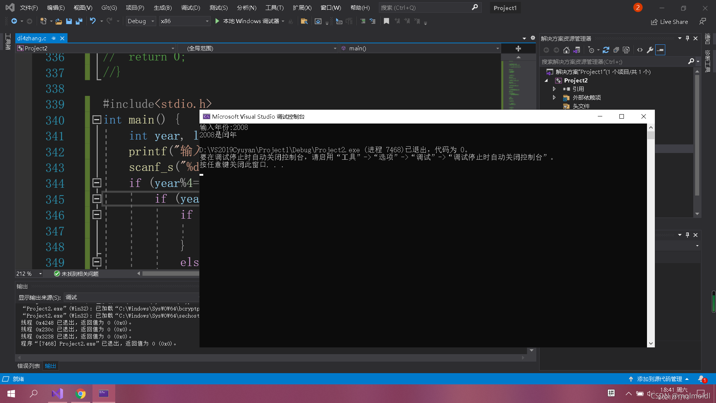This screenshot has width=716, height=403.
Task: Click Collapse All icon in Solution Explorer
Action: click(616, 50)
